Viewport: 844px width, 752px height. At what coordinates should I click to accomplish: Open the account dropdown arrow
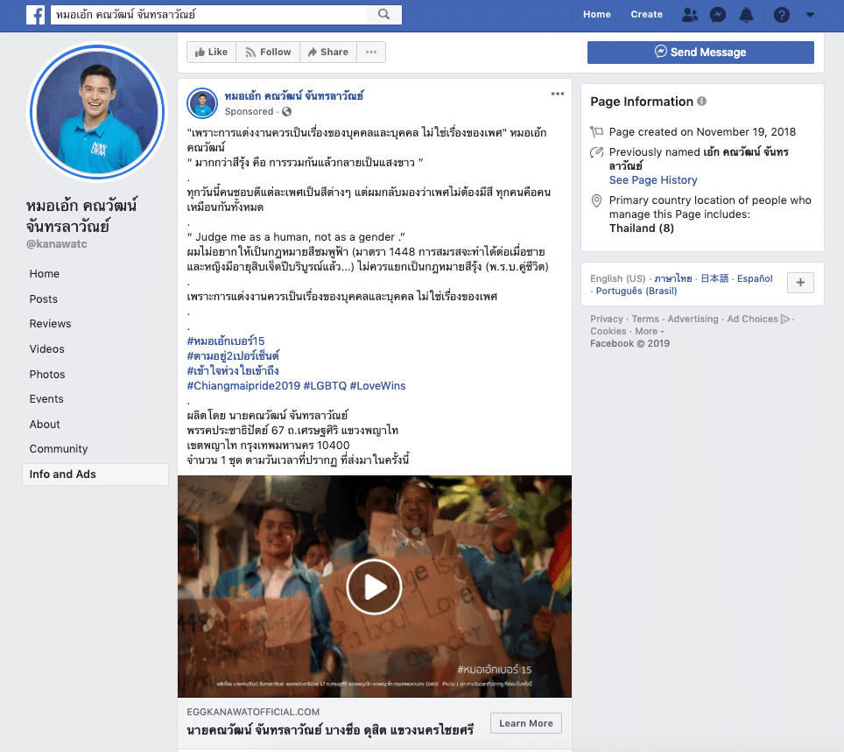(x=810, y=14)
